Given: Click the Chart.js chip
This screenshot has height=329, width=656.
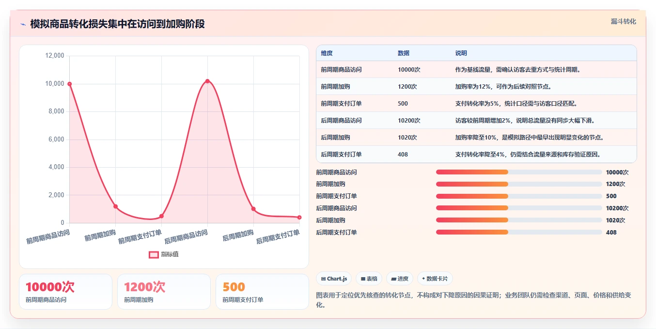Looking at the screenshot, I should pos(334,279).
